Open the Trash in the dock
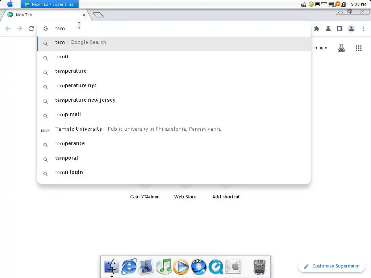The image size is (371, 278). tap(259, 267)
